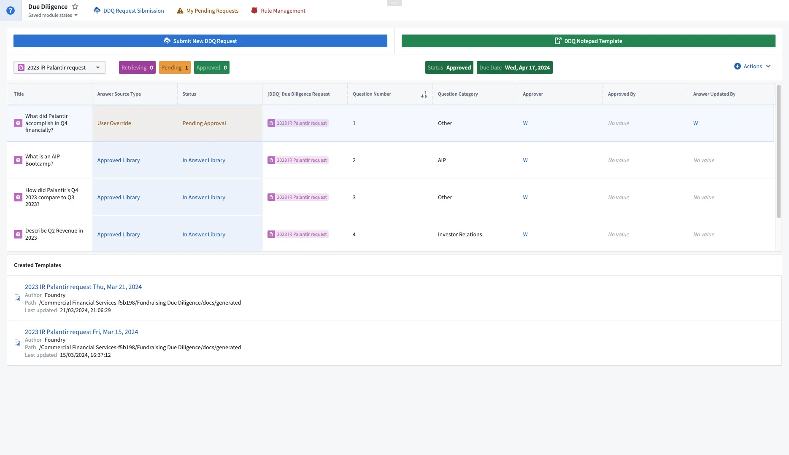The height and width of the screenshot is (455, 789).
Task: Click question icon for 'What did Palantir accomplish in Q4'
Action: tap(18, 123)
